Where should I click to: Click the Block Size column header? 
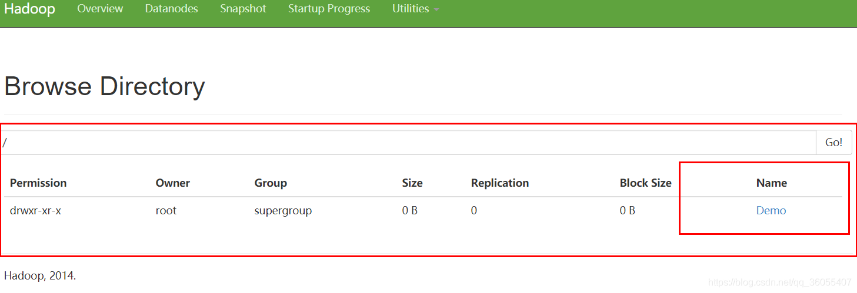point(645,183)
